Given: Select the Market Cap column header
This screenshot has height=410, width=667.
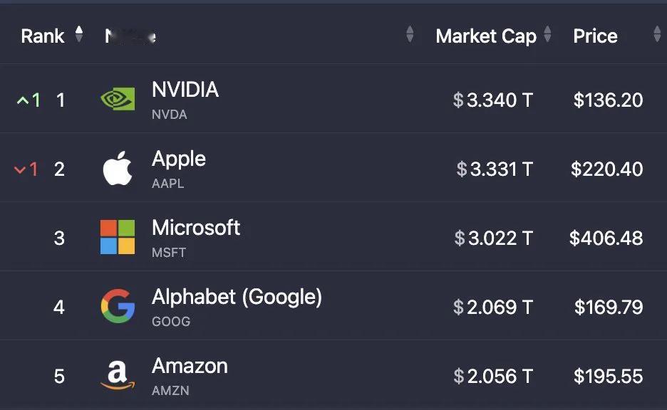Looking at the screenshot, I should 486,36.
